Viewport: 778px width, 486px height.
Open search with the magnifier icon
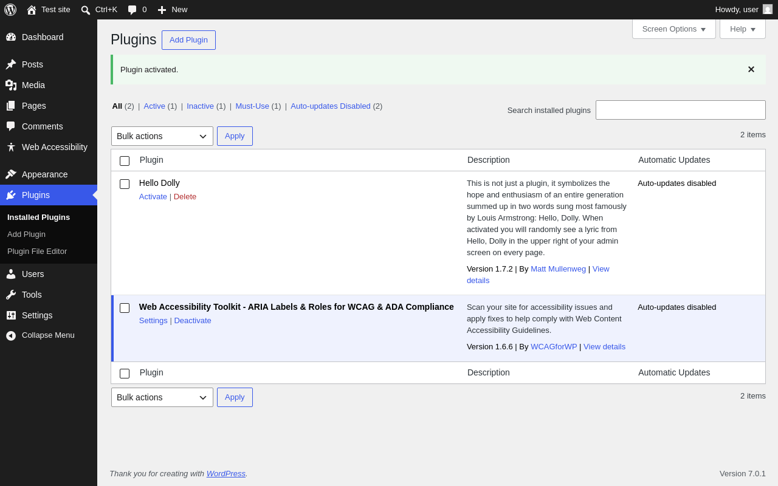86,10
